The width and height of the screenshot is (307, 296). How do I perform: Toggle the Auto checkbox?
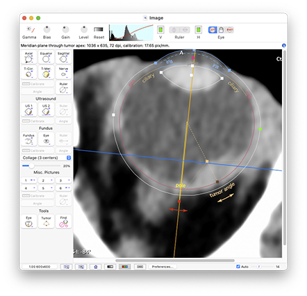pyautogui.click(x=238, y=267)
